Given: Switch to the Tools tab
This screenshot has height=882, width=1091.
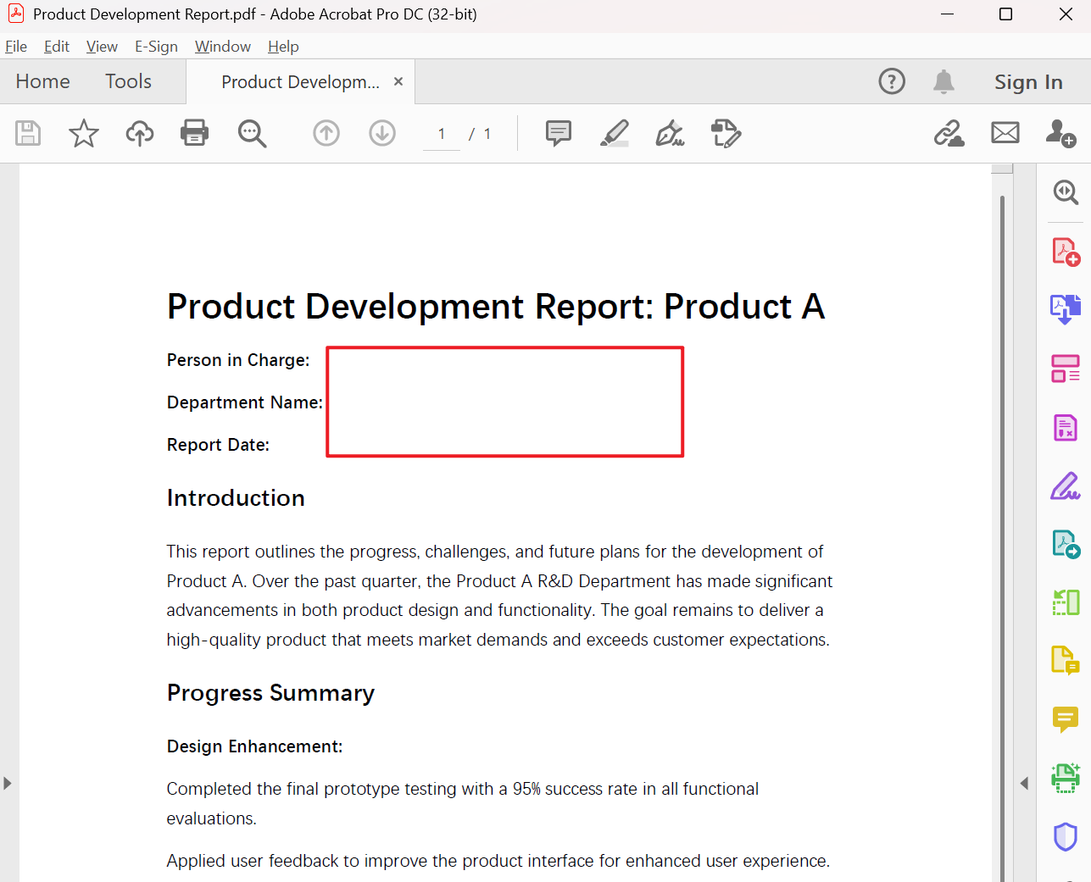Looking at the screenshot, I should pyautogui.click(x=127, y=81).
